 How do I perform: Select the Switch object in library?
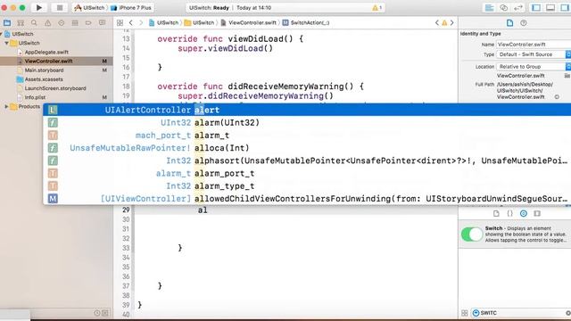click(515, 235)
